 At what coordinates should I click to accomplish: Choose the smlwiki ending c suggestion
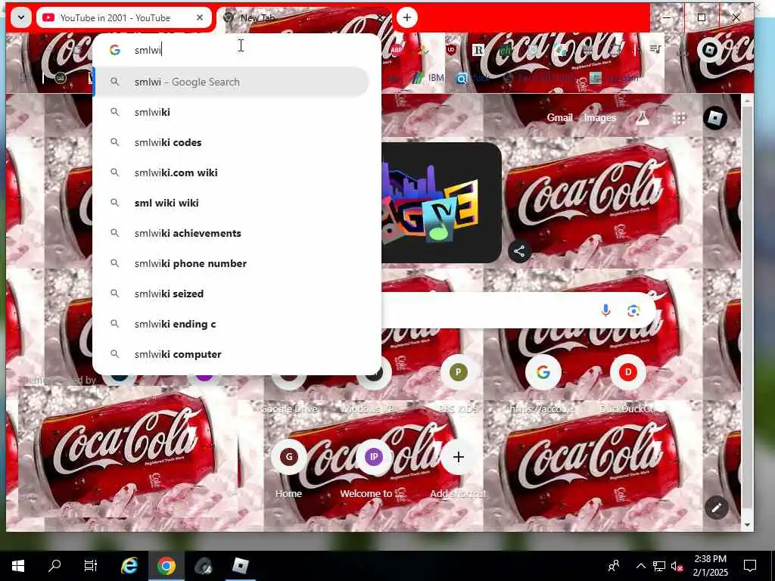pyautogui.click(x=232, y=324)
